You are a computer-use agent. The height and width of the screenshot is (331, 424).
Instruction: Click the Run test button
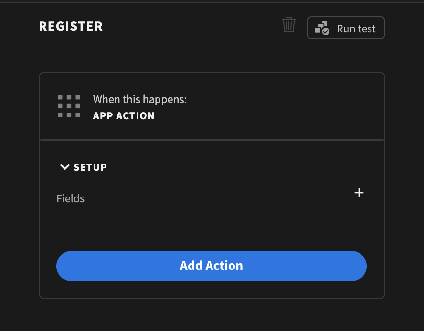point(346,28)
